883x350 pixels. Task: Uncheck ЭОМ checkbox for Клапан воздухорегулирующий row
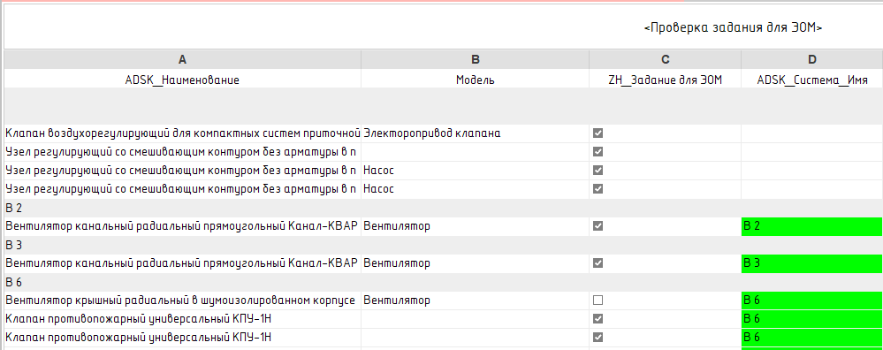point(598,133)
